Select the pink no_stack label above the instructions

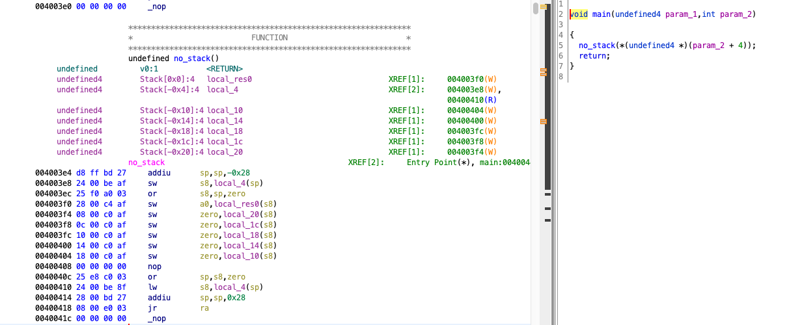(146, 162)
